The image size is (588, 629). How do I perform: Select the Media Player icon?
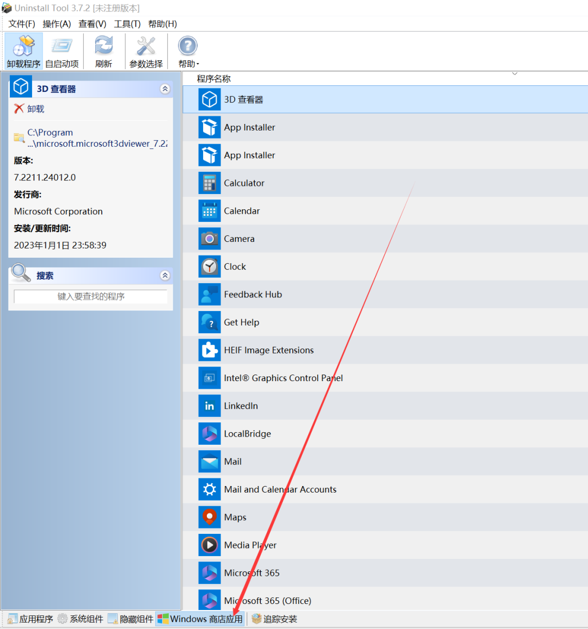209,545
